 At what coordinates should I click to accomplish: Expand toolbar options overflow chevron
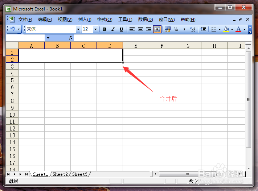[250, 29]
